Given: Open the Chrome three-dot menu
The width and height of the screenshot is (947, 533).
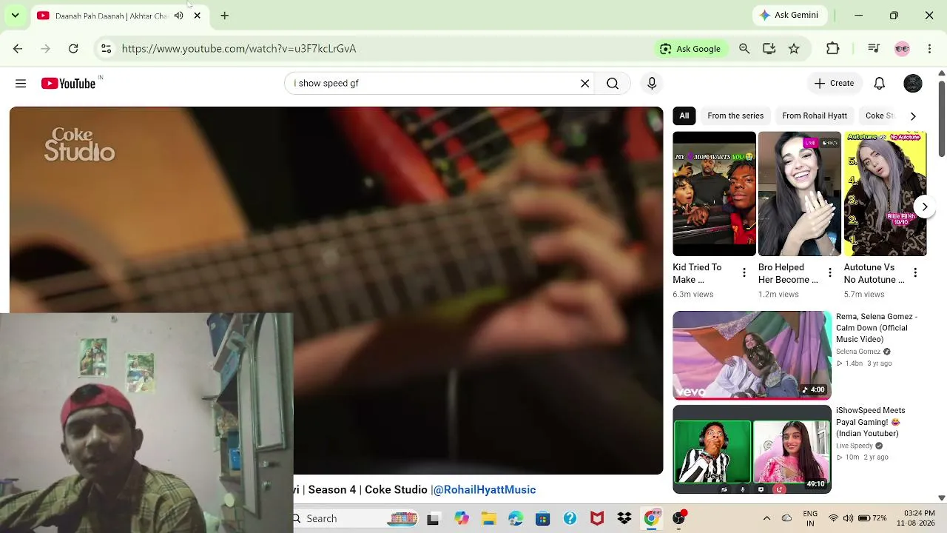Looking at the screenshot, I should click(x=929, y=49).
